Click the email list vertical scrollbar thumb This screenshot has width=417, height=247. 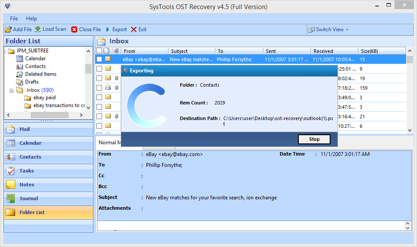pyautogui.click(x=410, y=59)
